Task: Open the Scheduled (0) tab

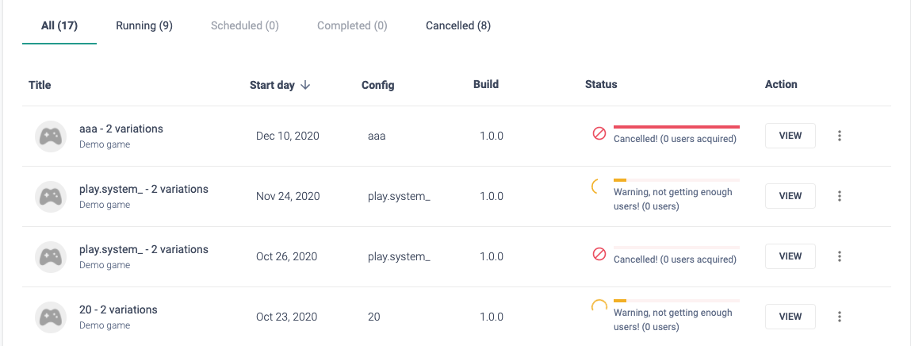Action: [245, 25]
